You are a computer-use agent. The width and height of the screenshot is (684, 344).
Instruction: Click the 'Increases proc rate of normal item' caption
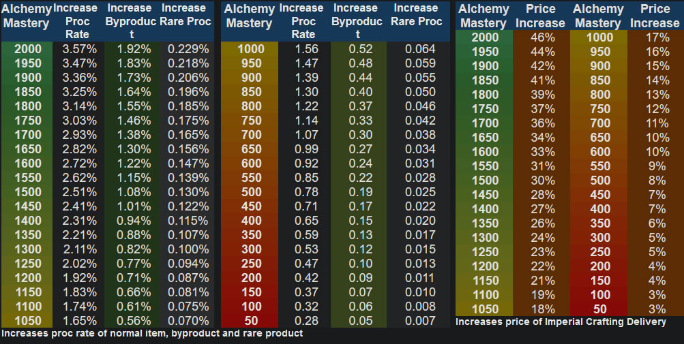tap(152, 334)
